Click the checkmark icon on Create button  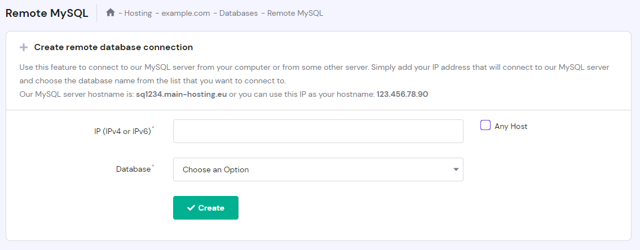[191, 208]
